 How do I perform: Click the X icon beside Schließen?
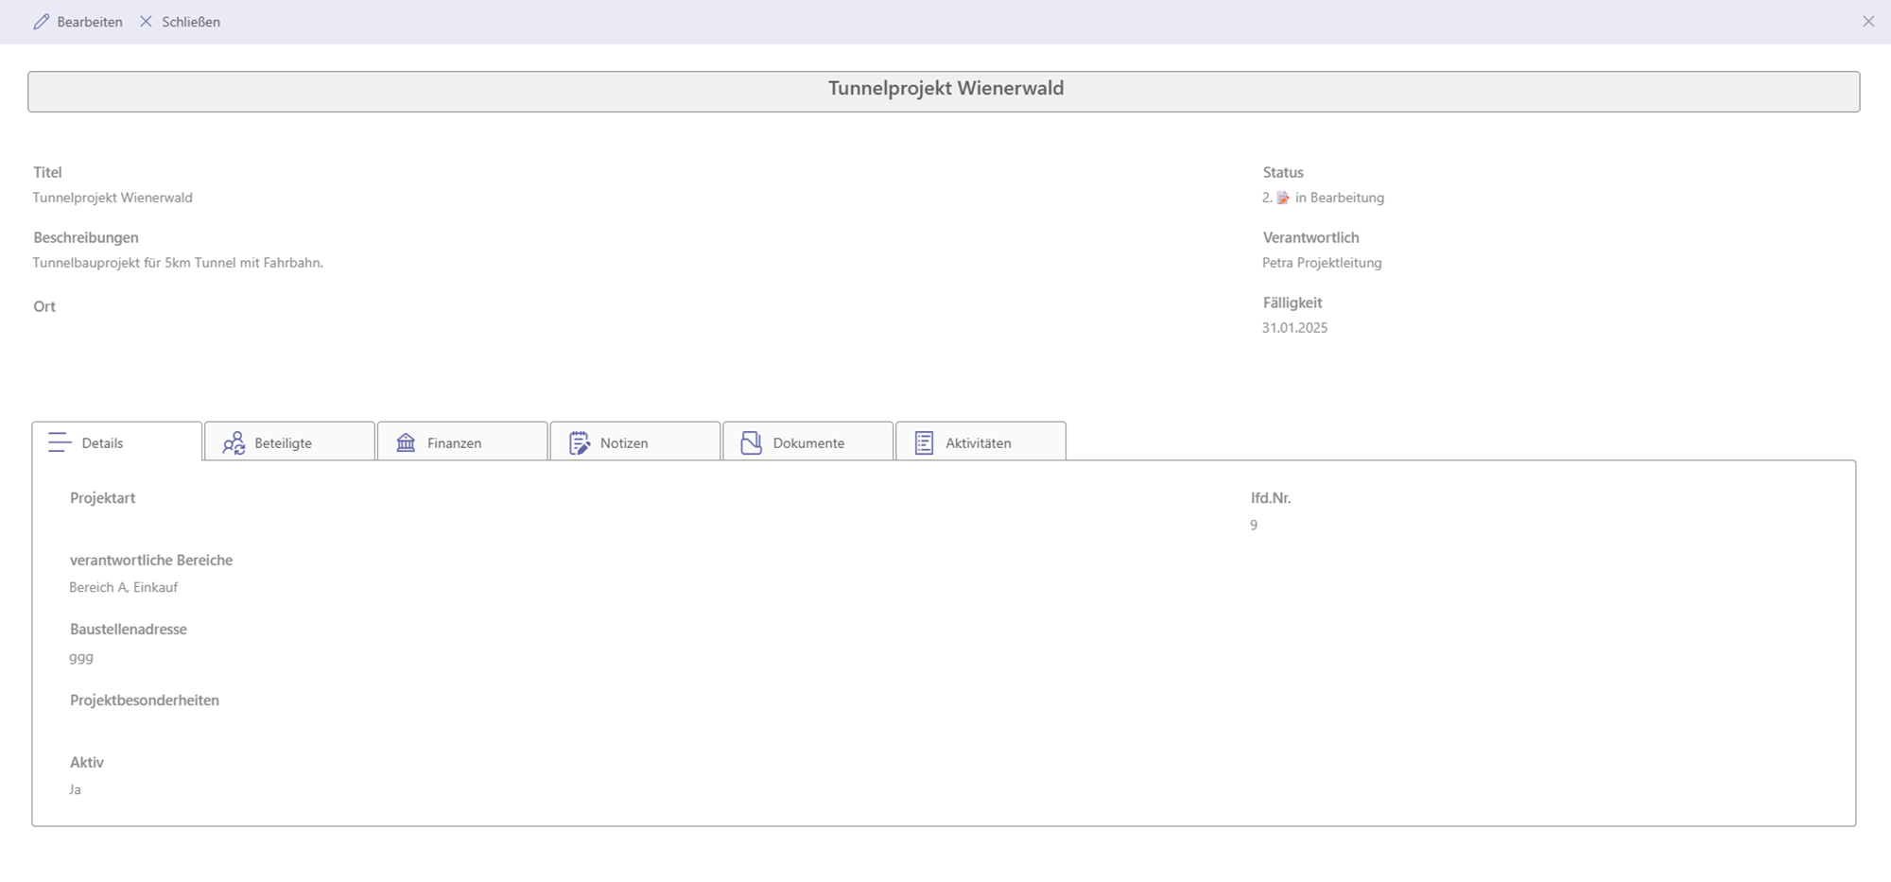coord(146,21)
